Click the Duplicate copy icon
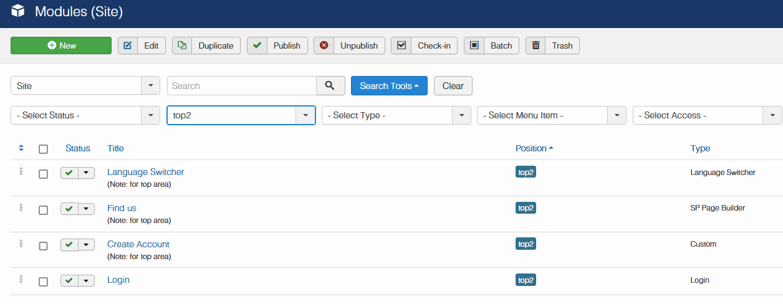The width and height of the screenshot is (783, 304). pos(182,45)
